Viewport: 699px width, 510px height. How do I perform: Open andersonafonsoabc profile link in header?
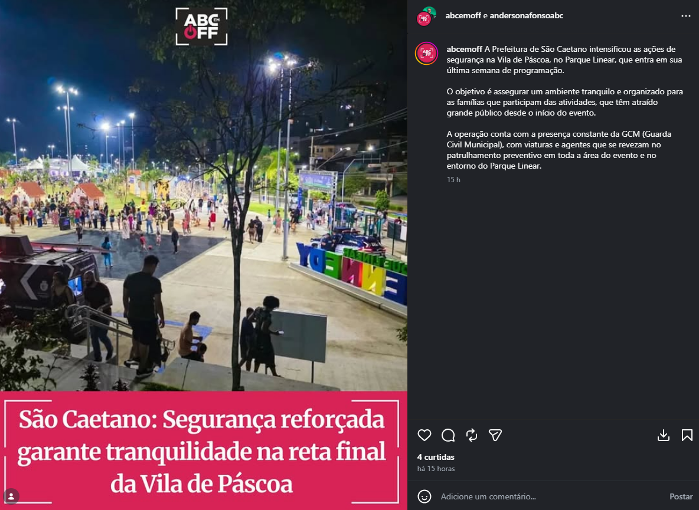click(527, 15)
